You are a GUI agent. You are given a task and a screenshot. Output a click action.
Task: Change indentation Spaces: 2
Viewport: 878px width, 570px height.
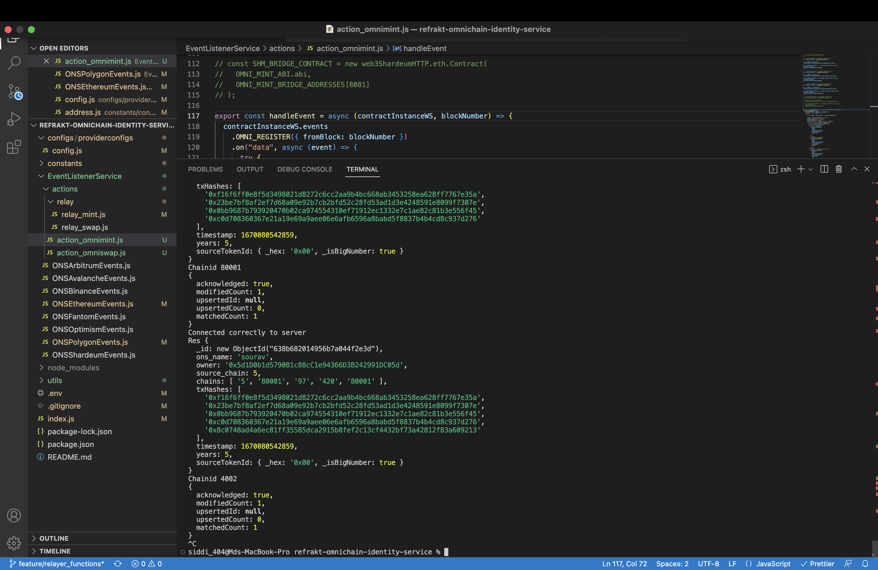[672, 564]
